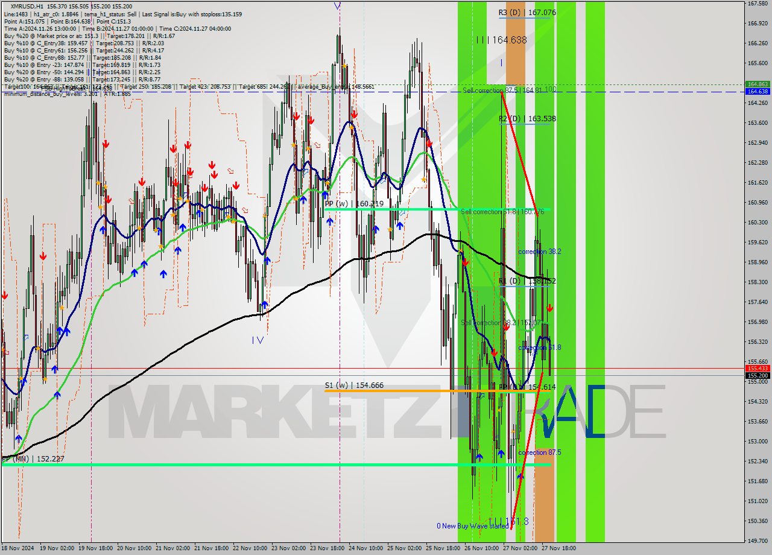This screenshot has height=555, width=772.
Task: Select the 'R1 (D) | 158.152' pivot label
Action: (x=527, y=281)
